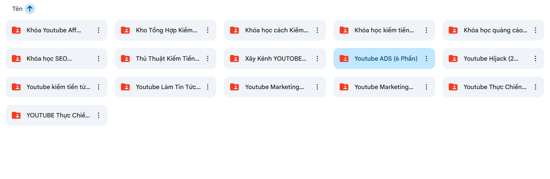Image resolution: width=550 pixels, height=179 pixels.
Task: Click the folder icon of Khóa học SEO...
Action: [16, 59]
